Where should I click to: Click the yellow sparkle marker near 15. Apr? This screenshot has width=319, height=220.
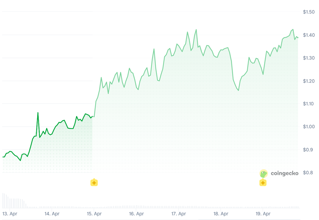coord(94,182)
